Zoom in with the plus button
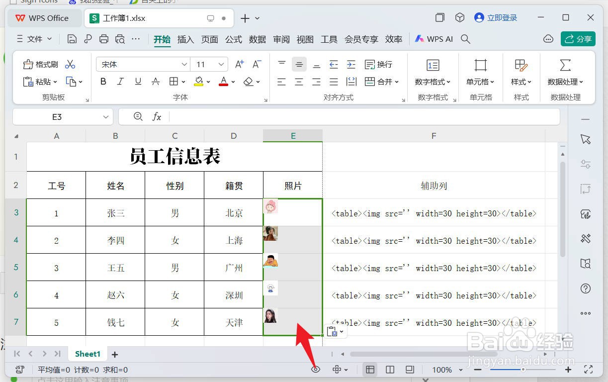Screen dimensions: 608x382 coord(568,370)
